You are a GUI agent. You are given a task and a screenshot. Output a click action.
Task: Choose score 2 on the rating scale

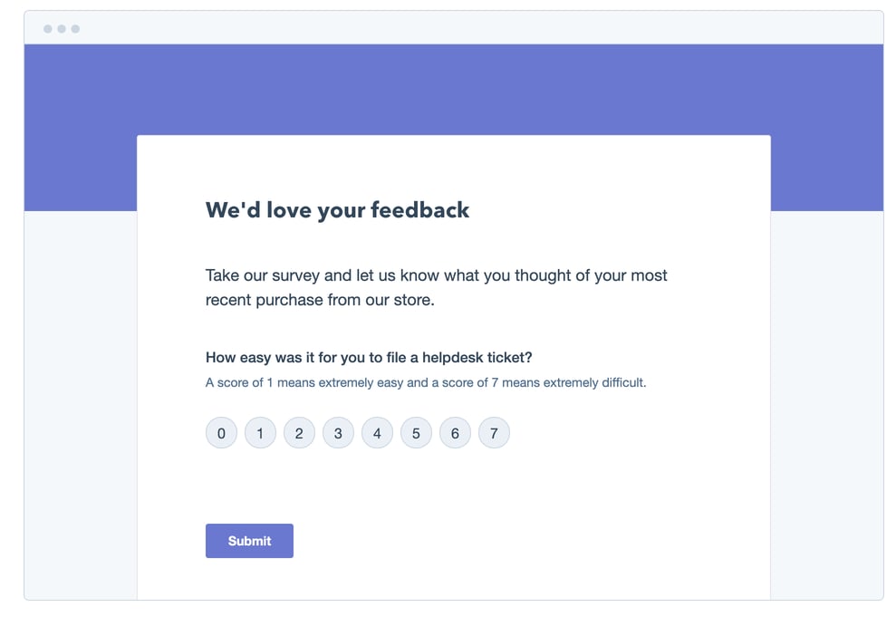pos(299,433)
